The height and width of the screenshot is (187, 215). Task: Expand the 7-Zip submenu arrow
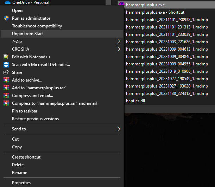pos(119,41)
